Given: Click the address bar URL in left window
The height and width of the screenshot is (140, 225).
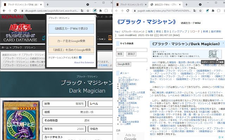Looking at the screenshot, I should click(52, 11).
